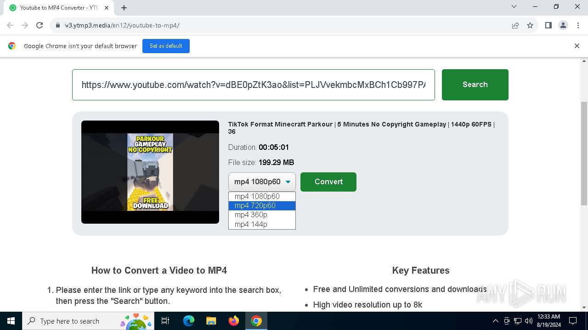The image size is (588, 330).
Task: Launch Microsoft Edge from the taskbar
Action: coord(189,321)
